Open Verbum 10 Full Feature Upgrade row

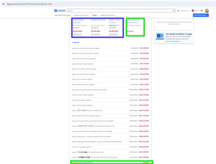[x=110, y=106]
